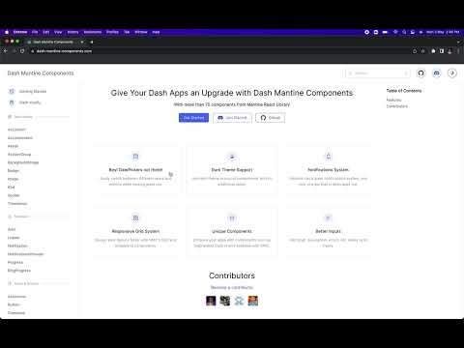Click the Dark Theme Support card title
The height and width of the screenshot is (348, 464).
232,170
